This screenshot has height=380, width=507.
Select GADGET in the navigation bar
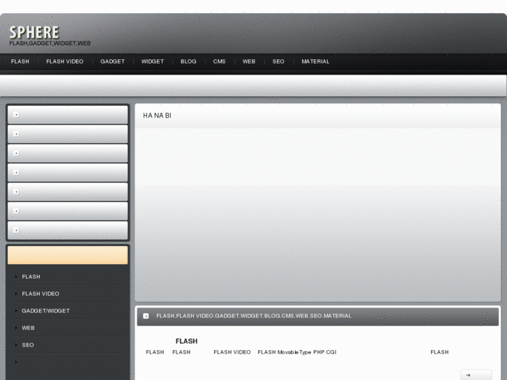tap(112, 61)
